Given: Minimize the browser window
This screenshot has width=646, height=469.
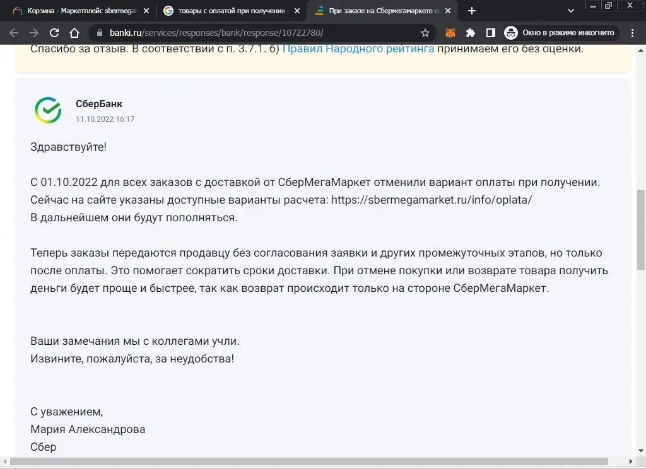Looking at the screenshot, I should 593,6.
